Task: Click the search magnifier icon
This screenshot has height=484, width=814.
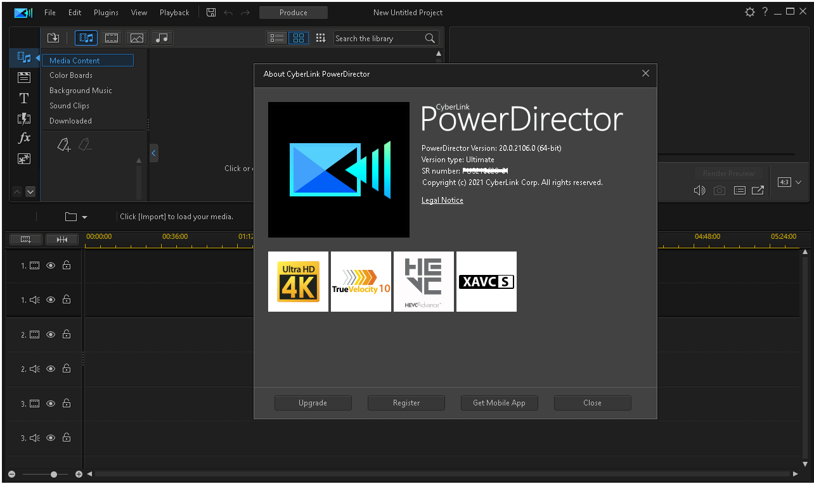Action: point(430,38)
